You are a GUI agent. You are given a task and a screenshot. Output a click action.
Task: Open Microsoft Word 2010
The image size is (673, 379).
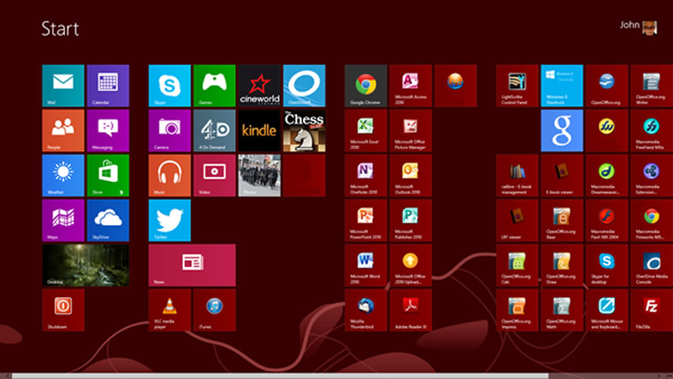[x=366, y=265]
